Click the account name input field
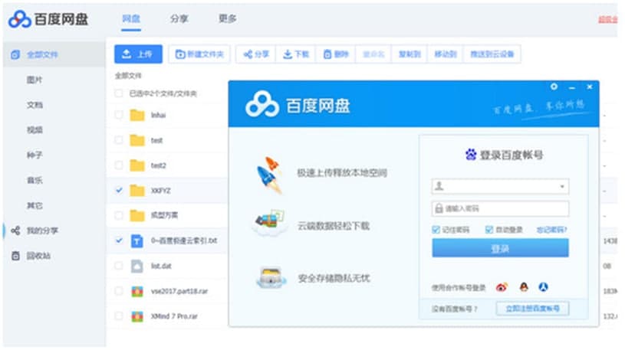This screenshot has width=625, height=350. click(x=500, y=186)
